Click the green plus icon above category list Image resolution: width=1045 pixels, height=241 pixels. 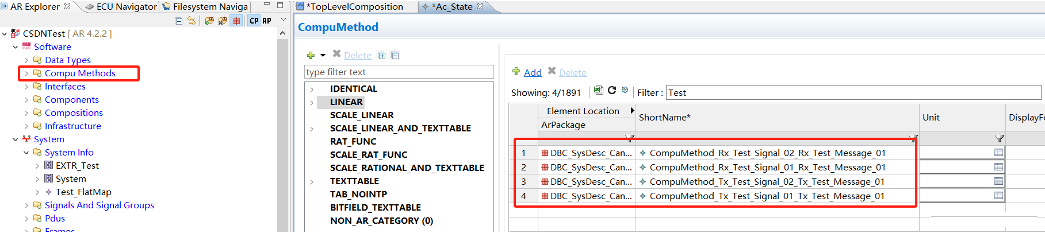tap(311, 56)
